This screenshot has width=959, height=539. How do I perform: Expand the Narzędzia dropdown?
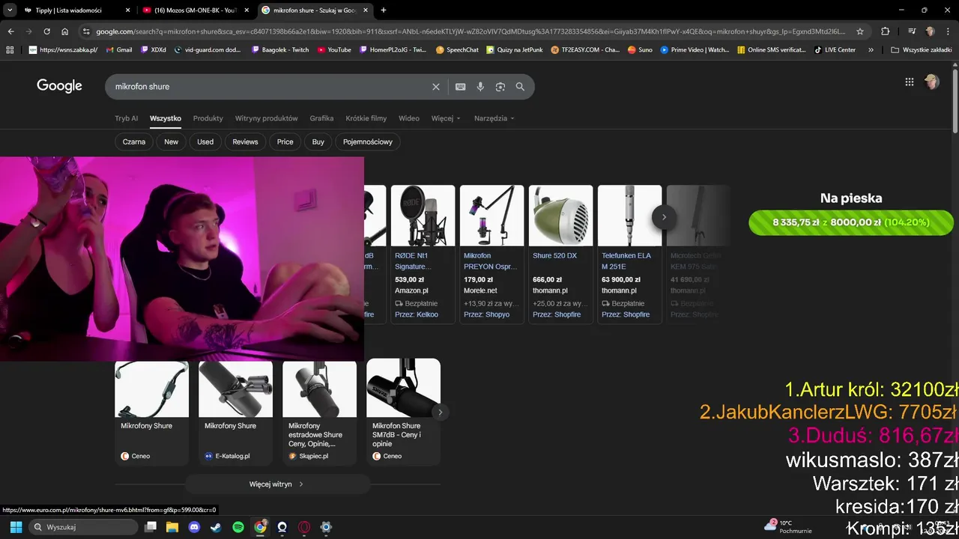pyautogui.click(x=494, y=118)
